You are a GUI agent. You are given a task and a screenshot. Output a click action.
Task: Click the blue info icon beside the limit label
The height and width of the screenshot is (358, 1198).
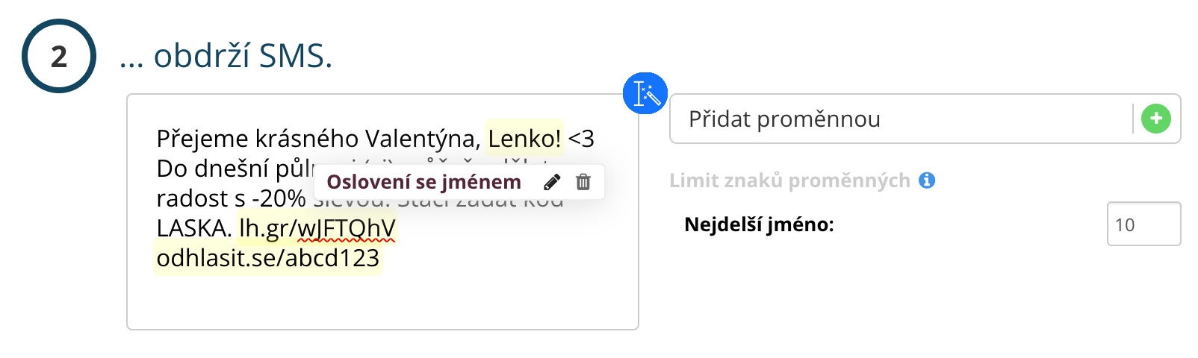[927, 180]
